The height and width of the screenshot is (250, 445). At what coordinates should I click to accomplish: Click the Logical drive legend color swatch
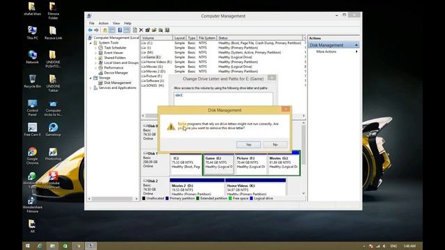[x=251, y=199]
